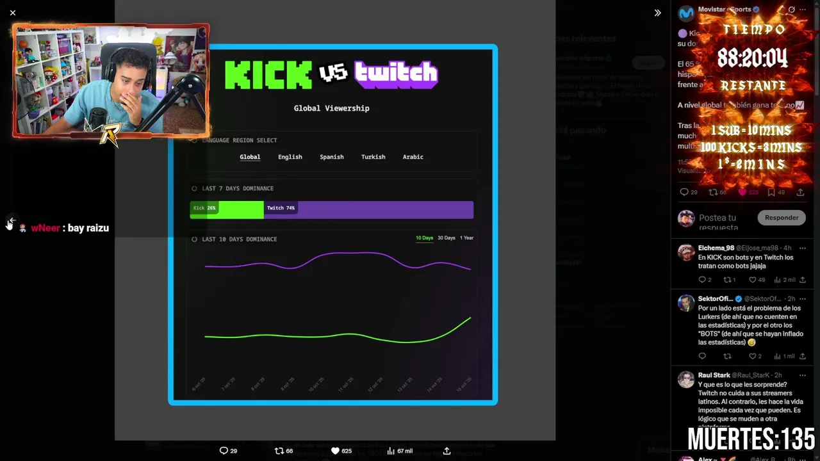The image size is (820, 461).
Task: Click the 88:20:04 countdown timer
Action: coord(752,58)
